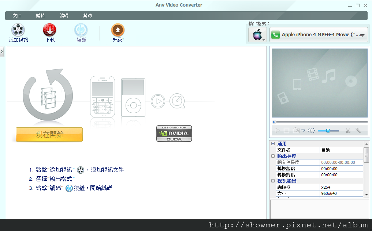Click the 總文件長度 value cell
This screenshot has height=231, width=372.
click(x=341, y=162)
